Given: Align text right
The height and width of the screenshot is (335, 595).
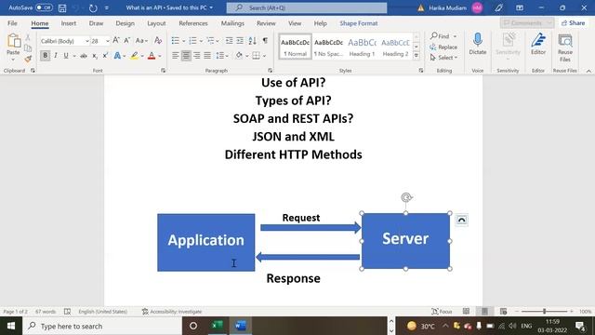Looking at the screenshot, I should [x=196, y=56].
